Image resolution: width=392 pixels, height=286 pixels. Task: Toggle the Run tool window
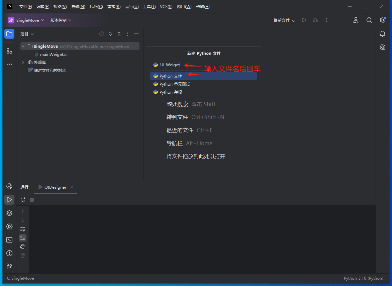pyautogui.click(x=9, y=200)
